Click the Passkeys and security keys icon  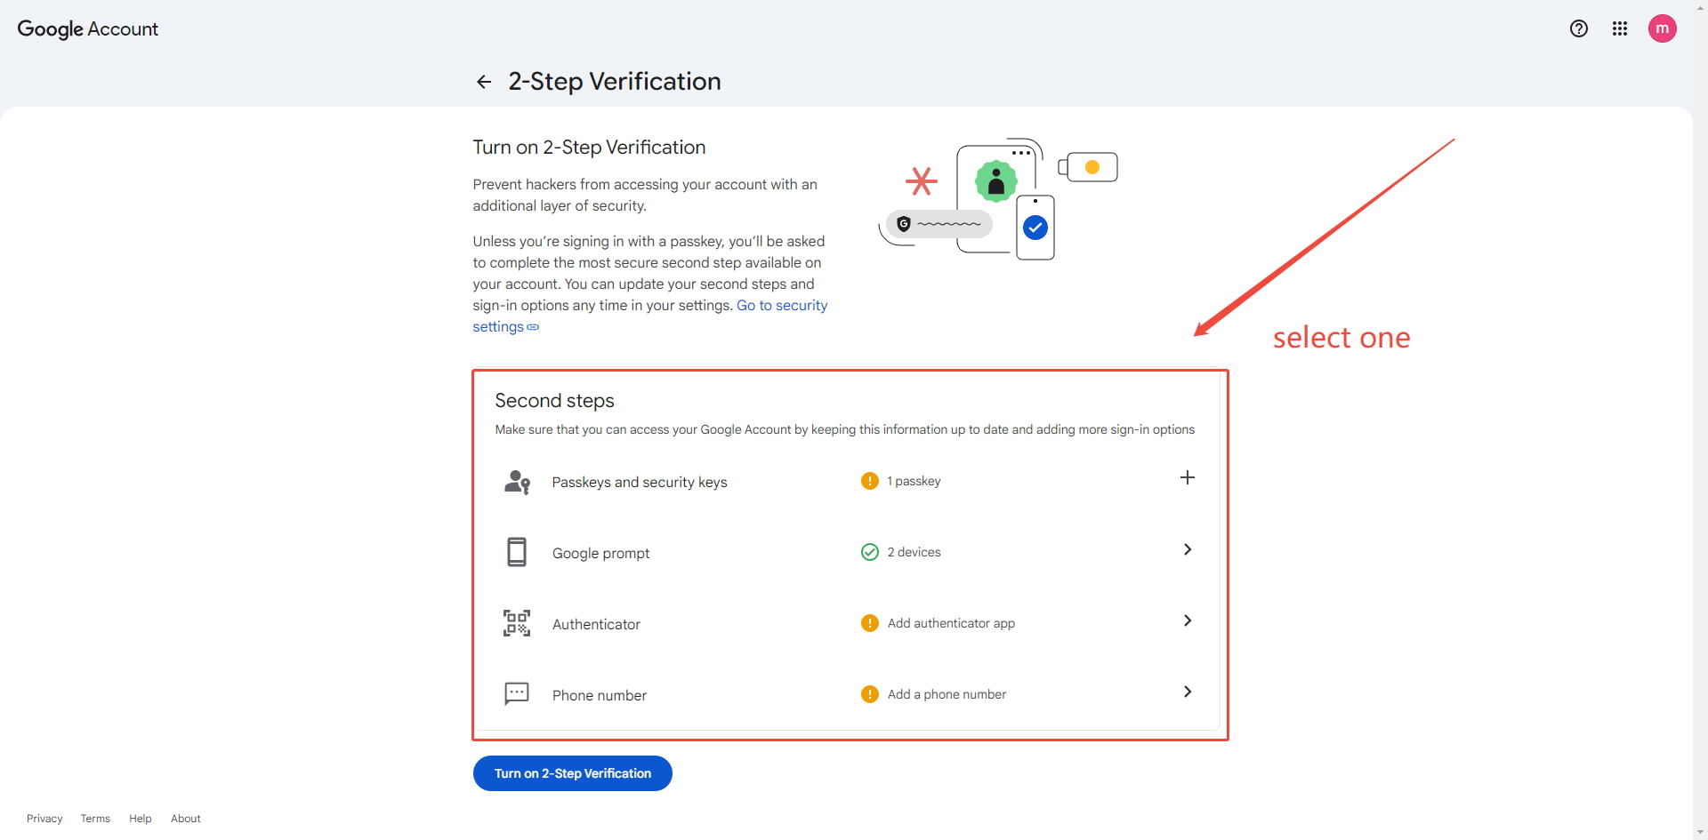point(517,482)
